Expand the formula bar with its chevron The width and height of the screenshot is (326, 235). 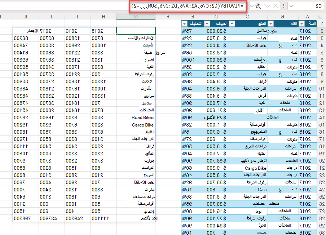point(252,6)
